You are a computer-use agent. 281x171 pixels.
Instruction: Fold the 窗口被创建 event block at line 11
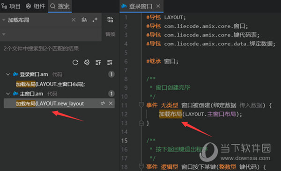(x=141, y=105)
